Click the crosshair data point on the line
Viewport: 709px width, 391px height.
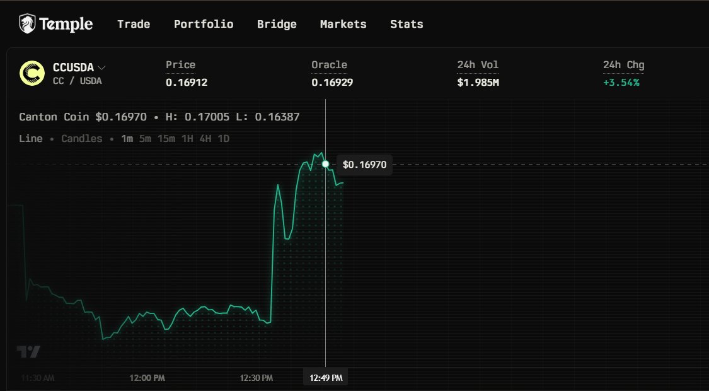tap(325, 164)
